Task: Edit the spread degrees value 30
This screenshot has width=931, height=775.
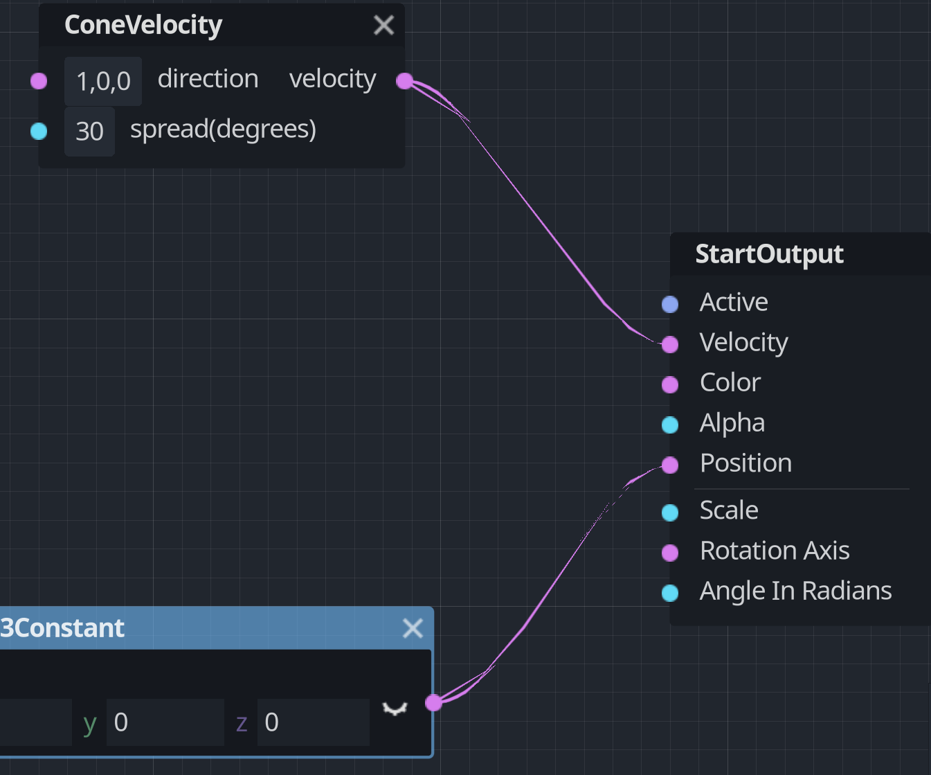Action: point(89,131)
